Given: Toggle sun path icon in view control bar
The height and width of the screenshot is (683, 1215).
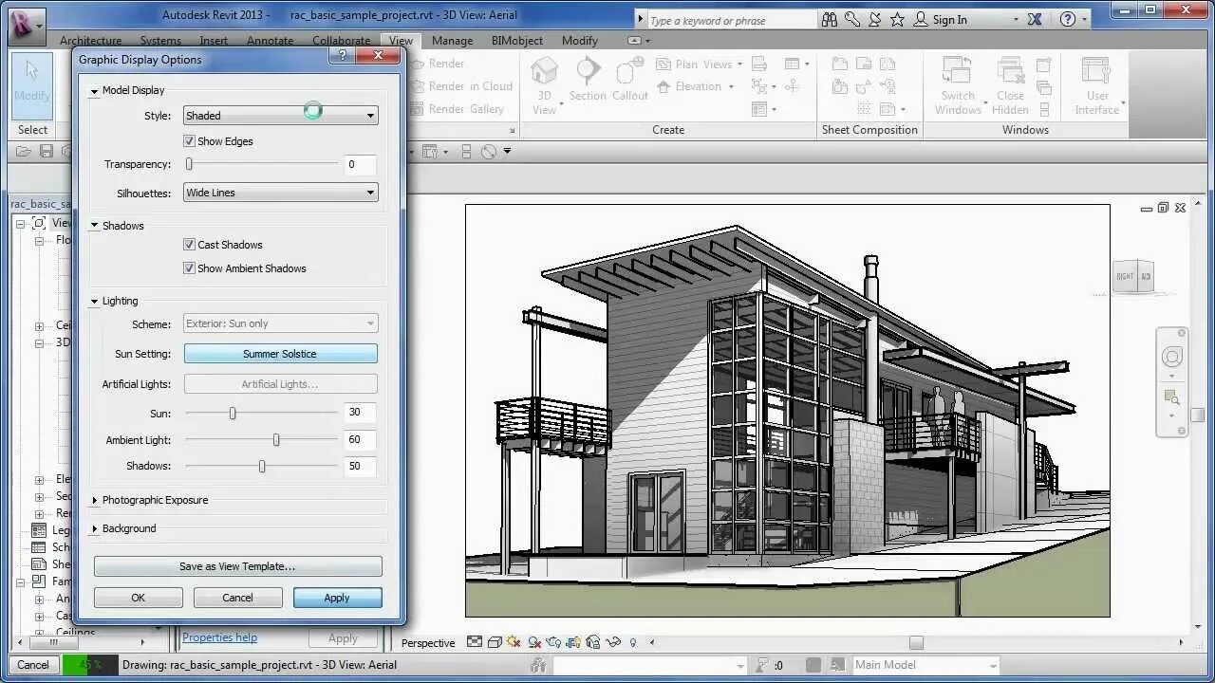Looking at the screenshot, I should click(x=514, y=642).
